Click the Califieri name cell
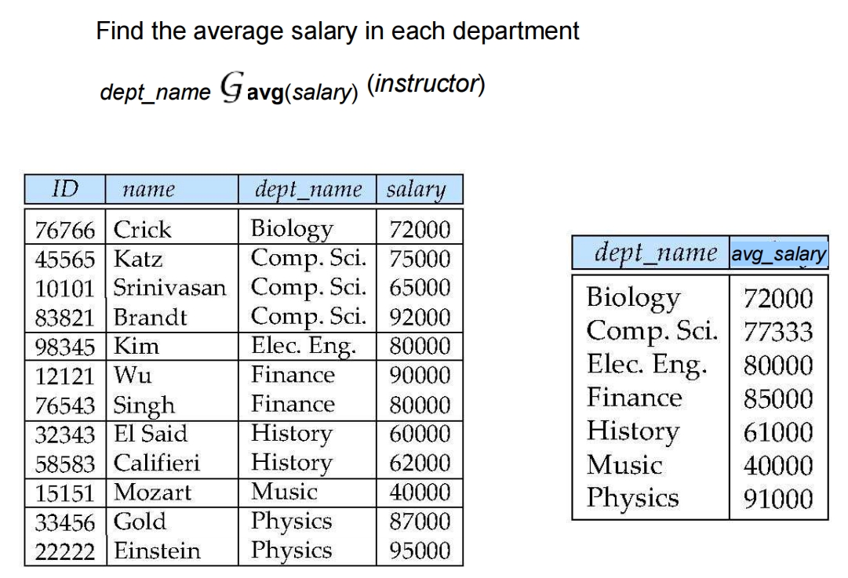The height and width of the screenshot is (578, 848). (157, 463)
